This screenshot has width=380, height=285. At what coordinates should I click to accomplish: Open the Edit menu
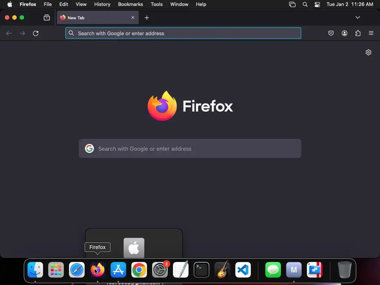coord(63,4)
